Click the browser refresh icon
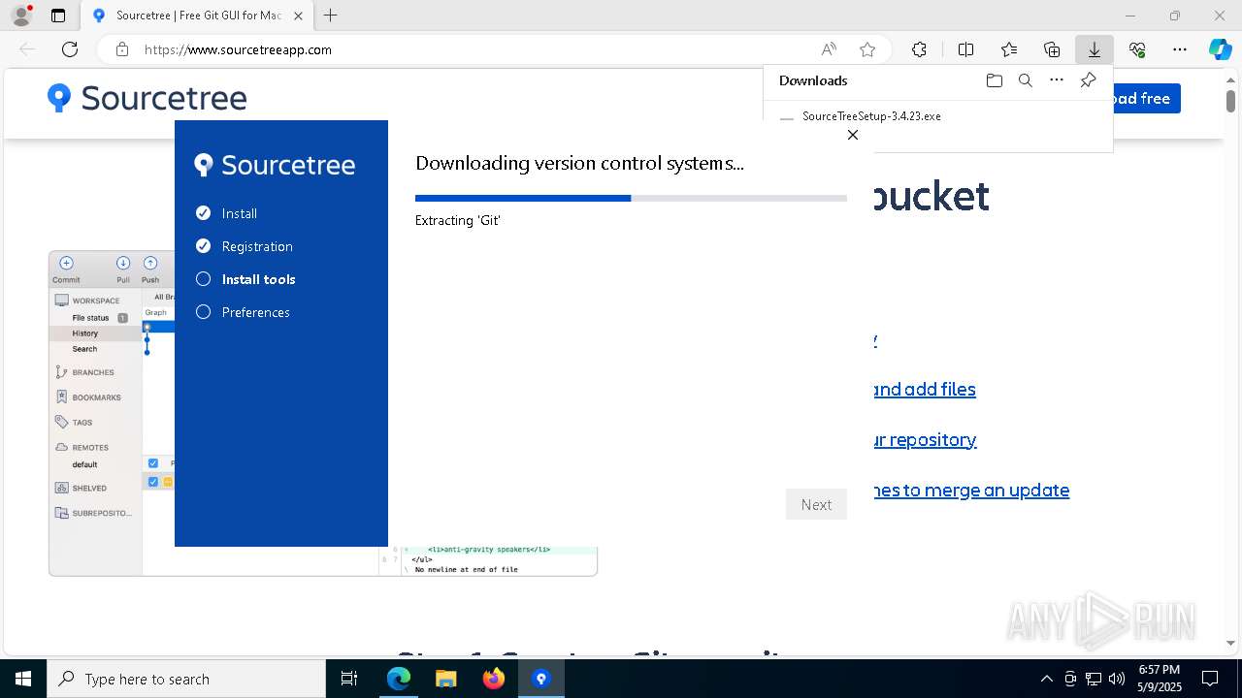The width and height of the screenshot is (1242, 698). (x=70, y=49)
